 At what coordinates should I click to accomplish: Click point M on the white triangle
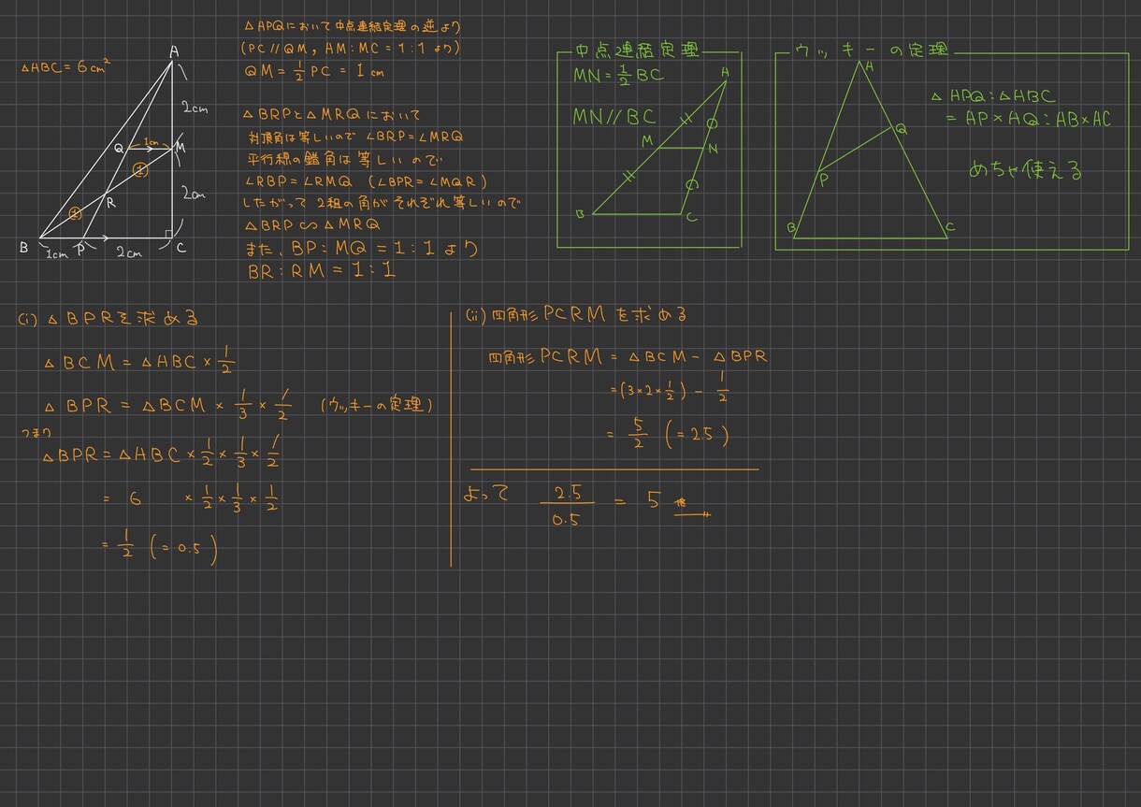[x=181, y=148]
